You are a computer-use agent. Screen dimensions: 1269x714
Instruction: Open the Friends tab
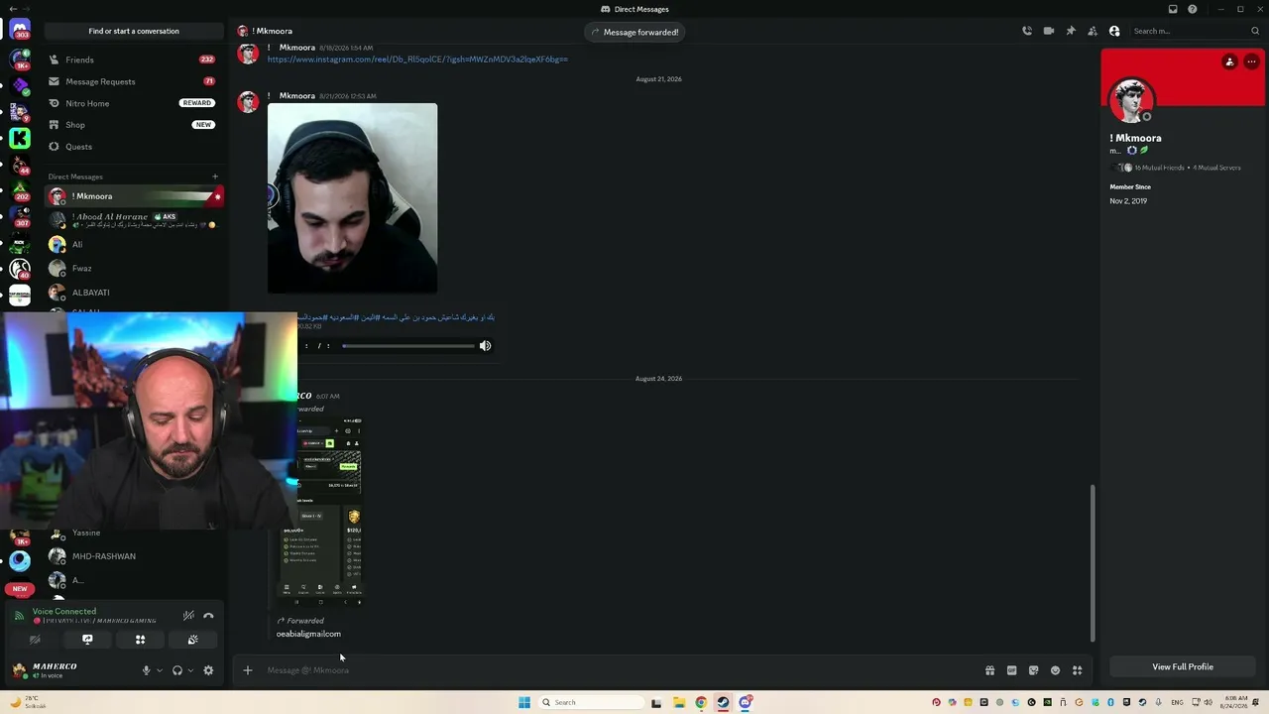click(x=134, y=59)
